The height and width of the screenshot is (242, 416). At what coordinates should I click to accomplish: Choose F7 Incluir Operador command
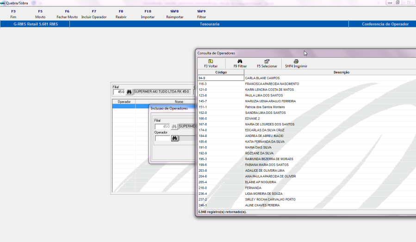pyautogui.click(x=94, y=14)
